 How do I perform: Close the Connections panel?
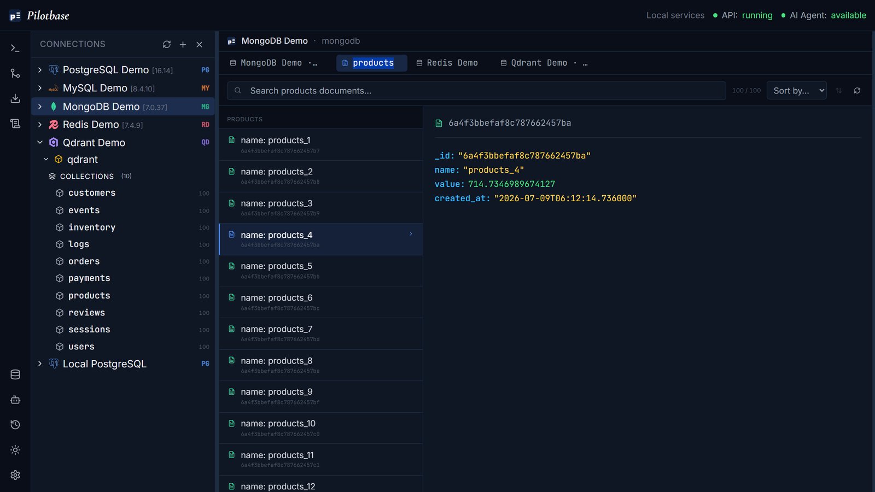tap(200, 44)
